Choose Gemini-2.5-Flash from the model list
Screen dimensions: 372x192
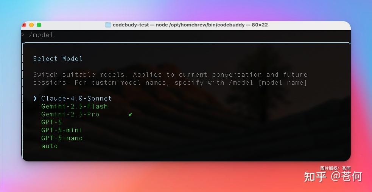click(x=74, y=106)
